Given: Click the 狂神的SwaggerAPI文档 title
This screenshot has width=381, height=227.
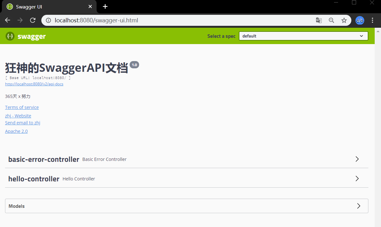Looking at the screenshot, I should click(67, 68).
